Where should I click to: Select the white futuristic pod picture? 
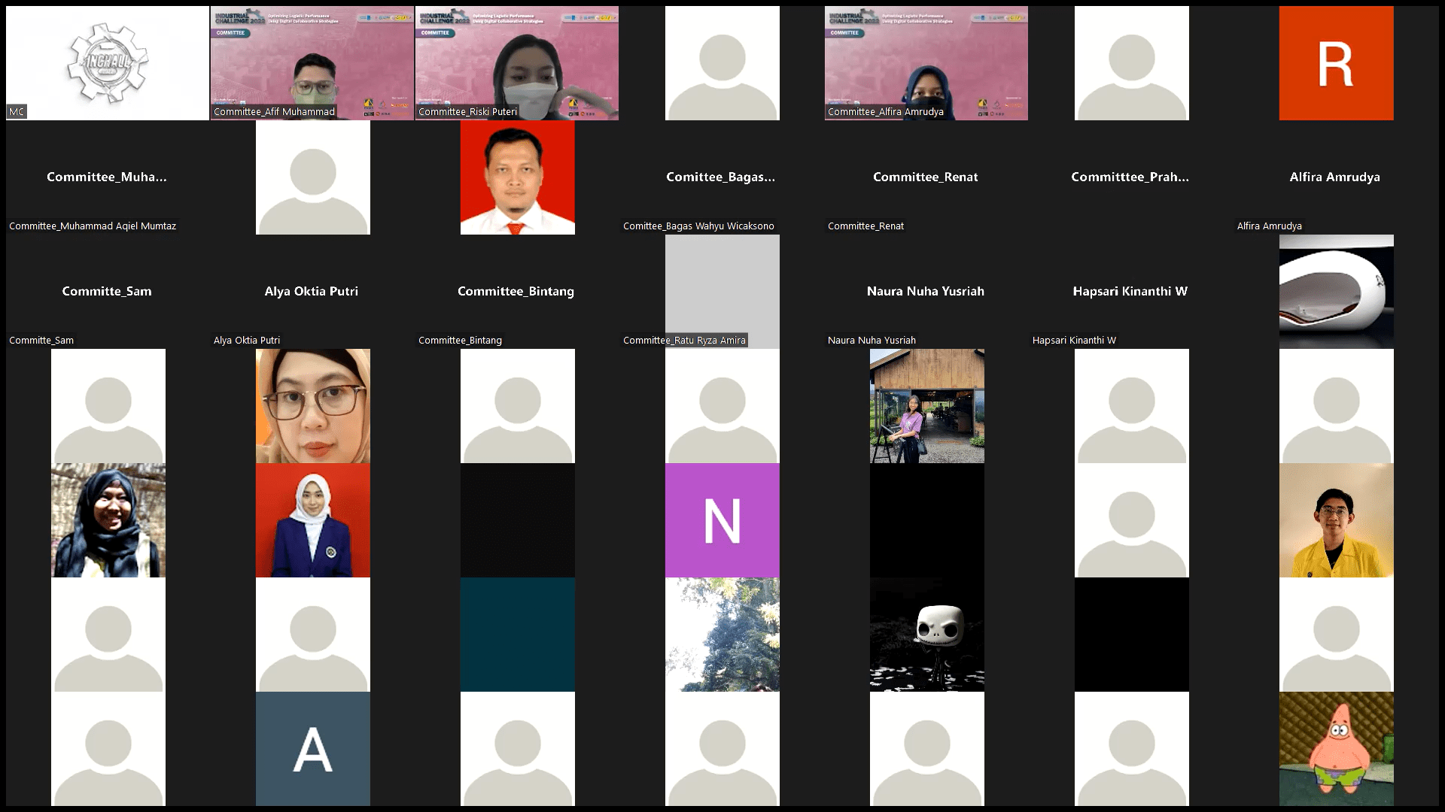(1336, 292)
